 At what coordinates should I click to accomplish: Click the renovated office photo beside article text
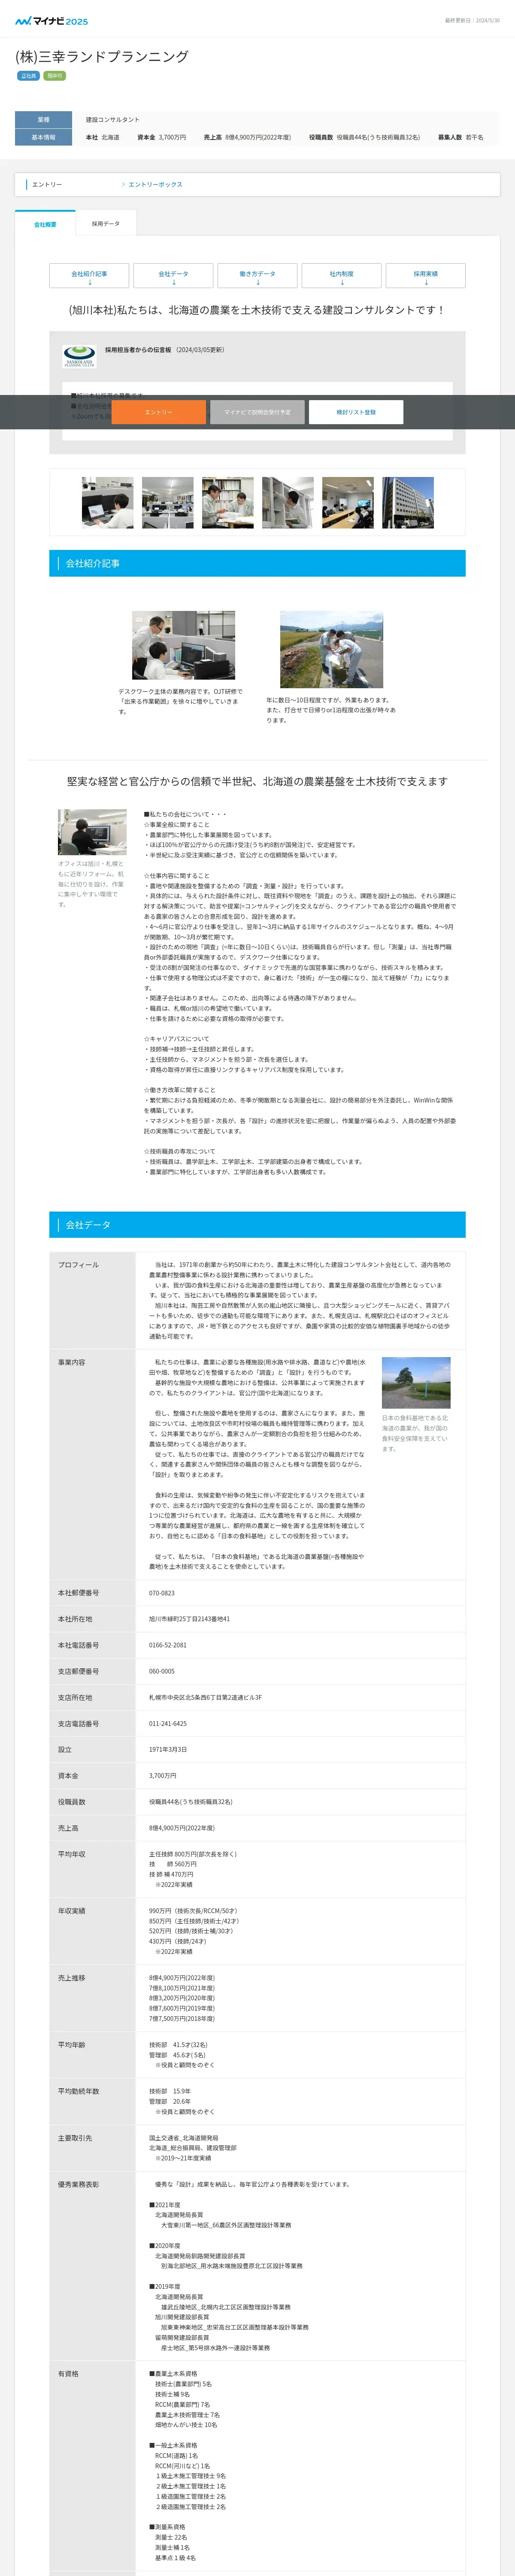[x=92, y=831]
